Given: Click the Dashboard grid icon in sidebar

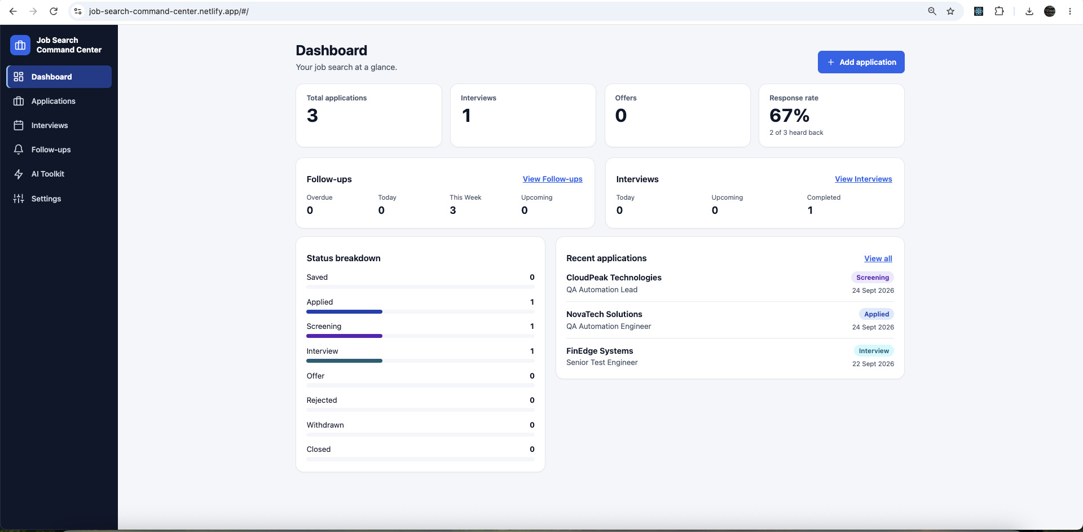Looking at the screenshot, I should [x=19, y=77].
